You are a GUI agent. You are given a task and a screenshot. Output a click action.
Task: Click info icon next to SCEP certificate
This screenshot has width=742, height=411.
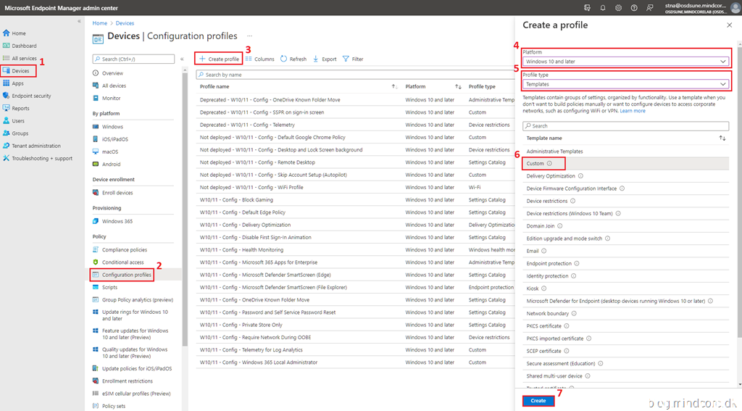pyautogui.click(x=567, y=351)
